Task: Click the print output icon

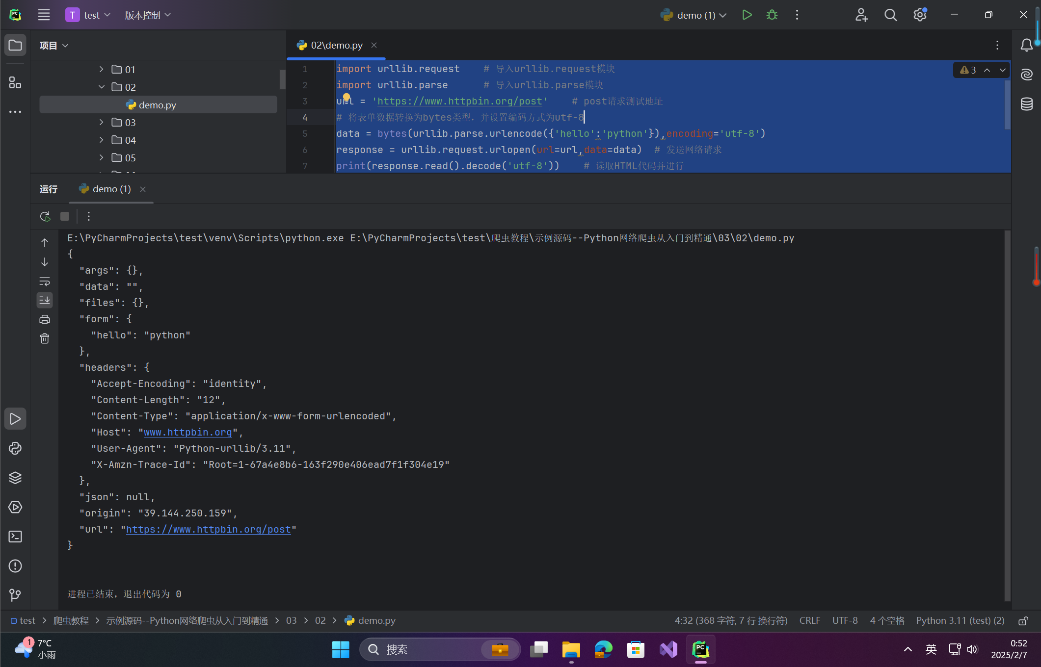Action: [x=45, y=319]
